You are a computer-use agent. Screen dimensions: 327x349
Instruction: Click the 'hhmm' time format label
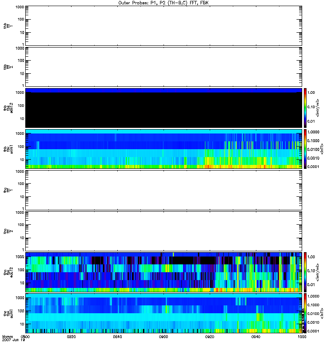click(x=7, y=337)
